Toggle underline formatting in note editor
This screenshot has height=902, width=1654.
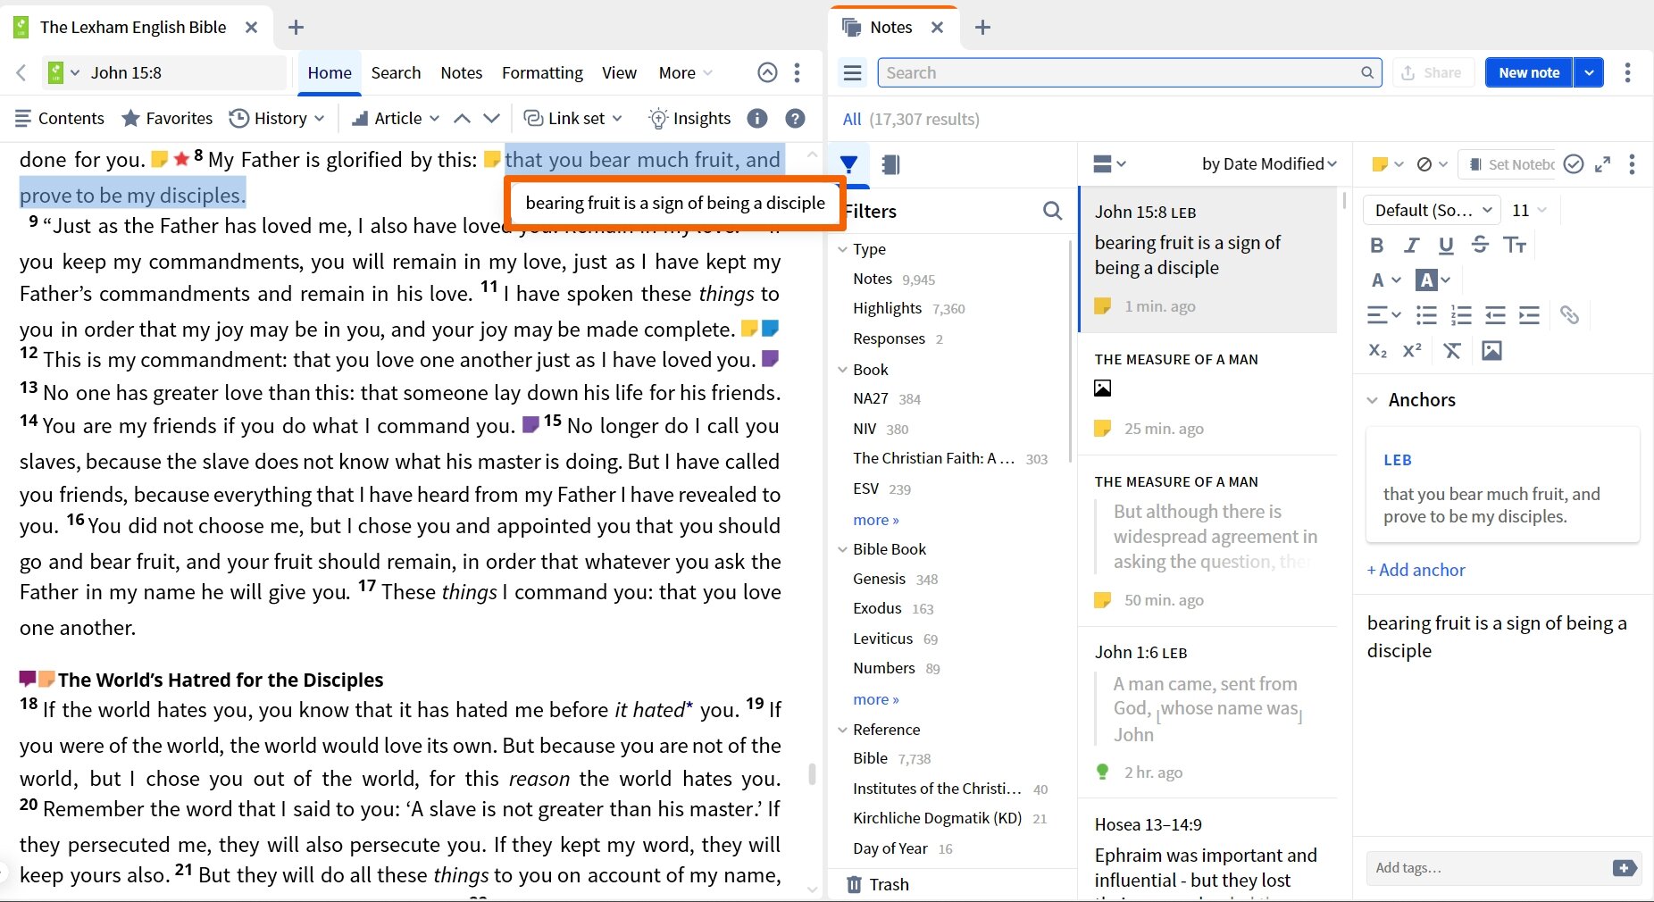pyautogui.click(x=1446, y=245)
